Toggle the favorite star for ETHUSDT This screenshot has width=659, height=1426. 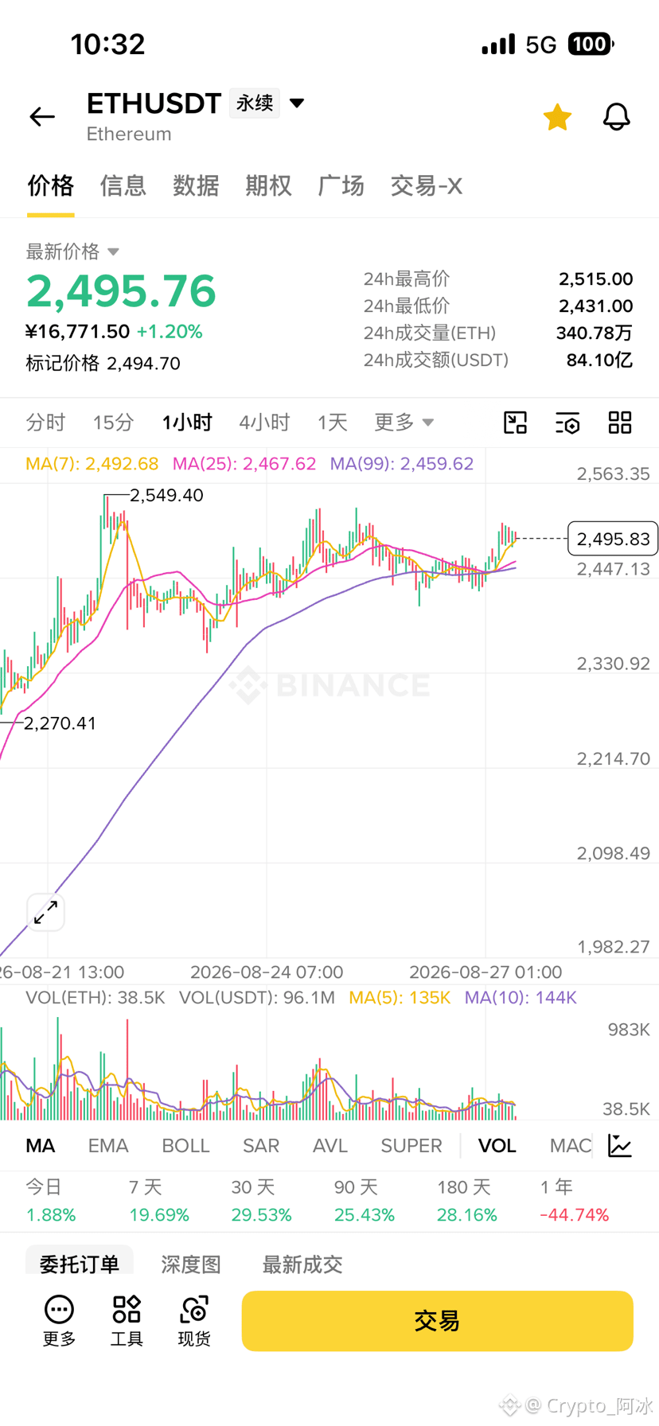click(557, 117)
